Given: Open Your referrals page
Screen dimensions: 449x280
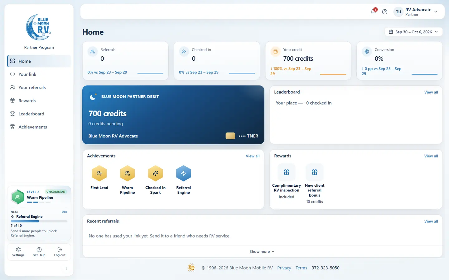Looking at the screenshot, I should [x=39, y=87].
